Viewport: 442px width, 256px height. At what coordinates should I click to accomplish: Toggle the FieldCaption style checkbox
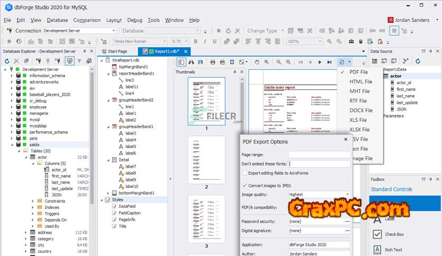pos(115,213)
